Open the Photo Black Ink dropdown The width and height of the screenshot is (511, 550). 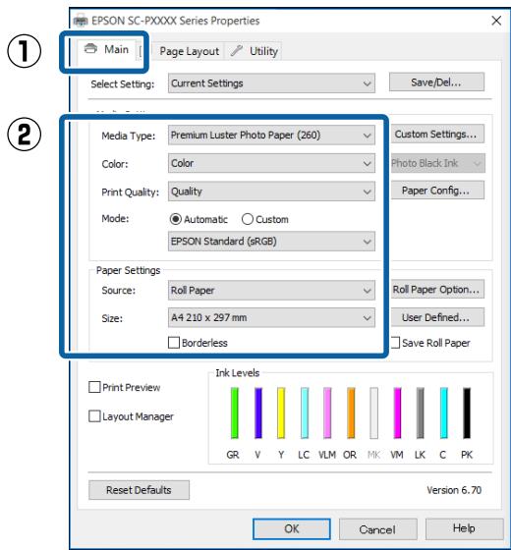point(437,163)
